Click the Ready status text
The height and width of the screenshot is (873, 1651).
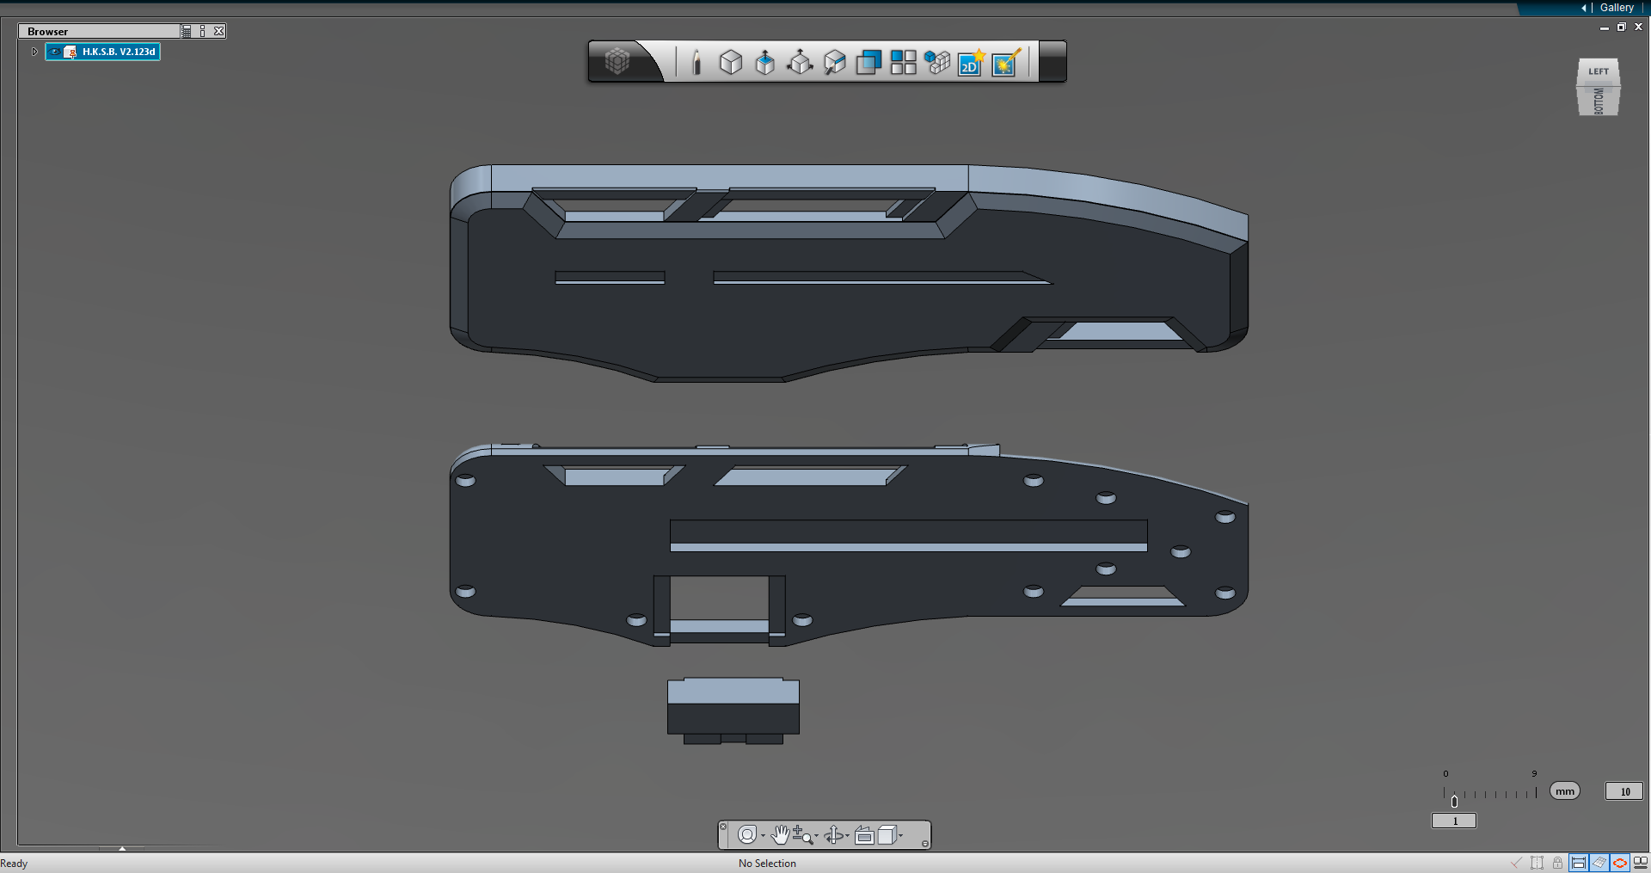(14, 864)
